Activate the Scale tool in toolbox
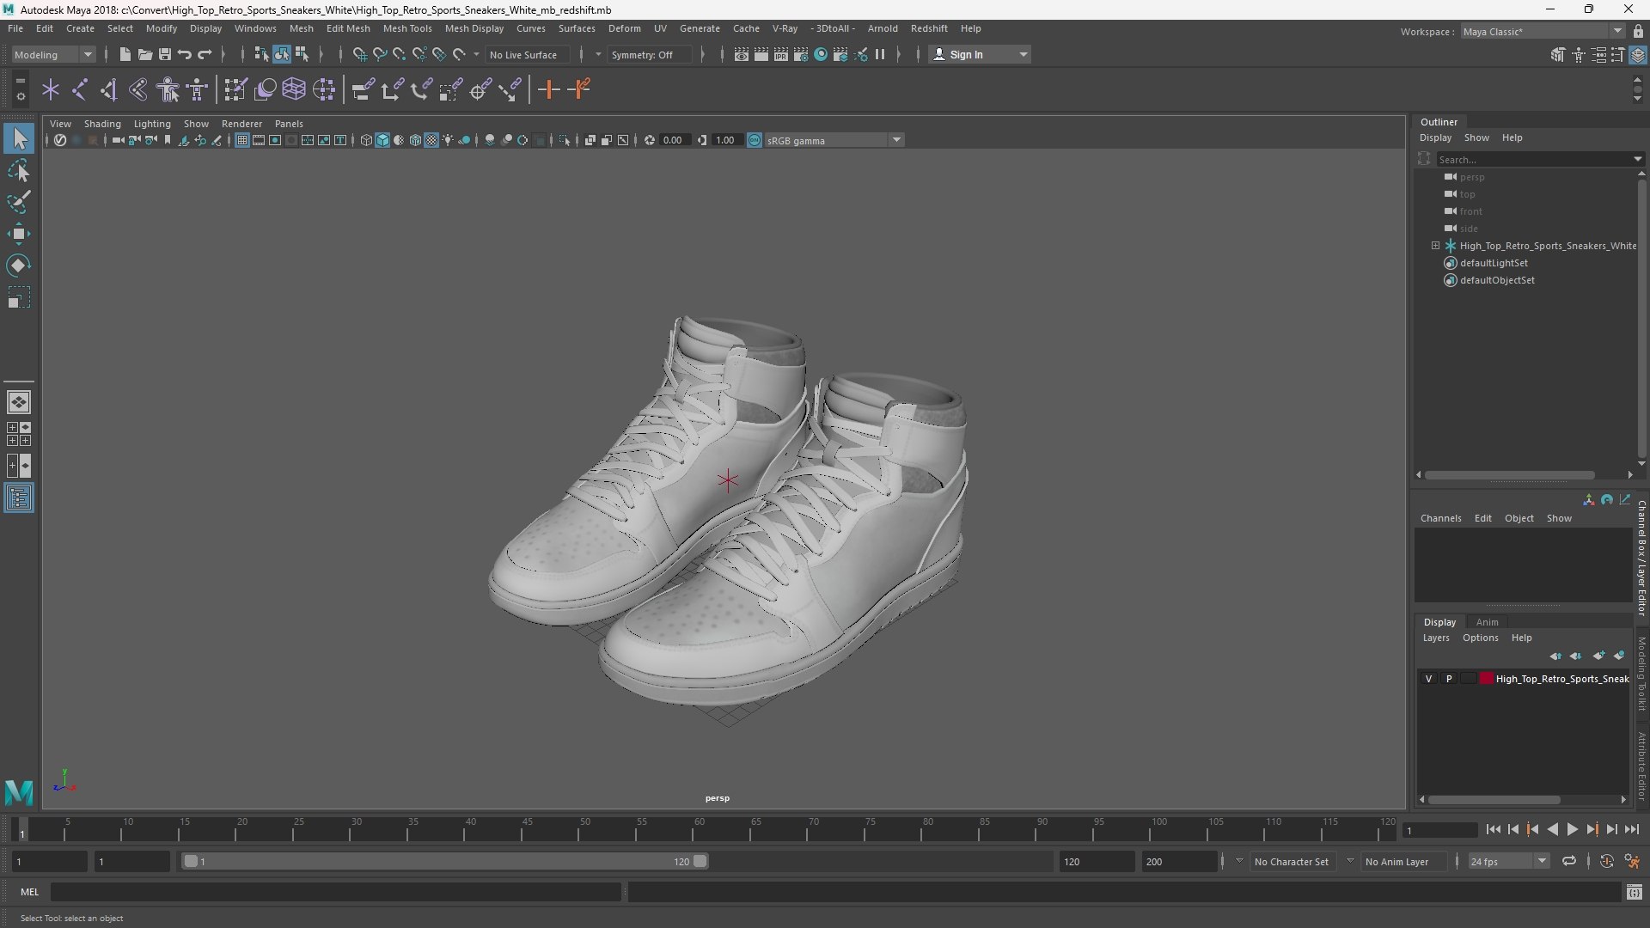 click(x=19, y=297)
